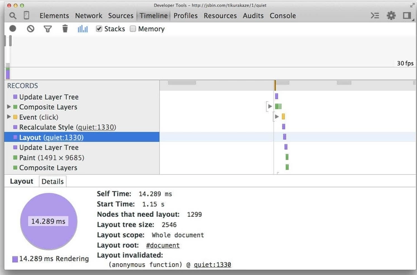Click the layout tree size value 2546
This screenshot has width=417, height=275.
(x=169, y=225)
